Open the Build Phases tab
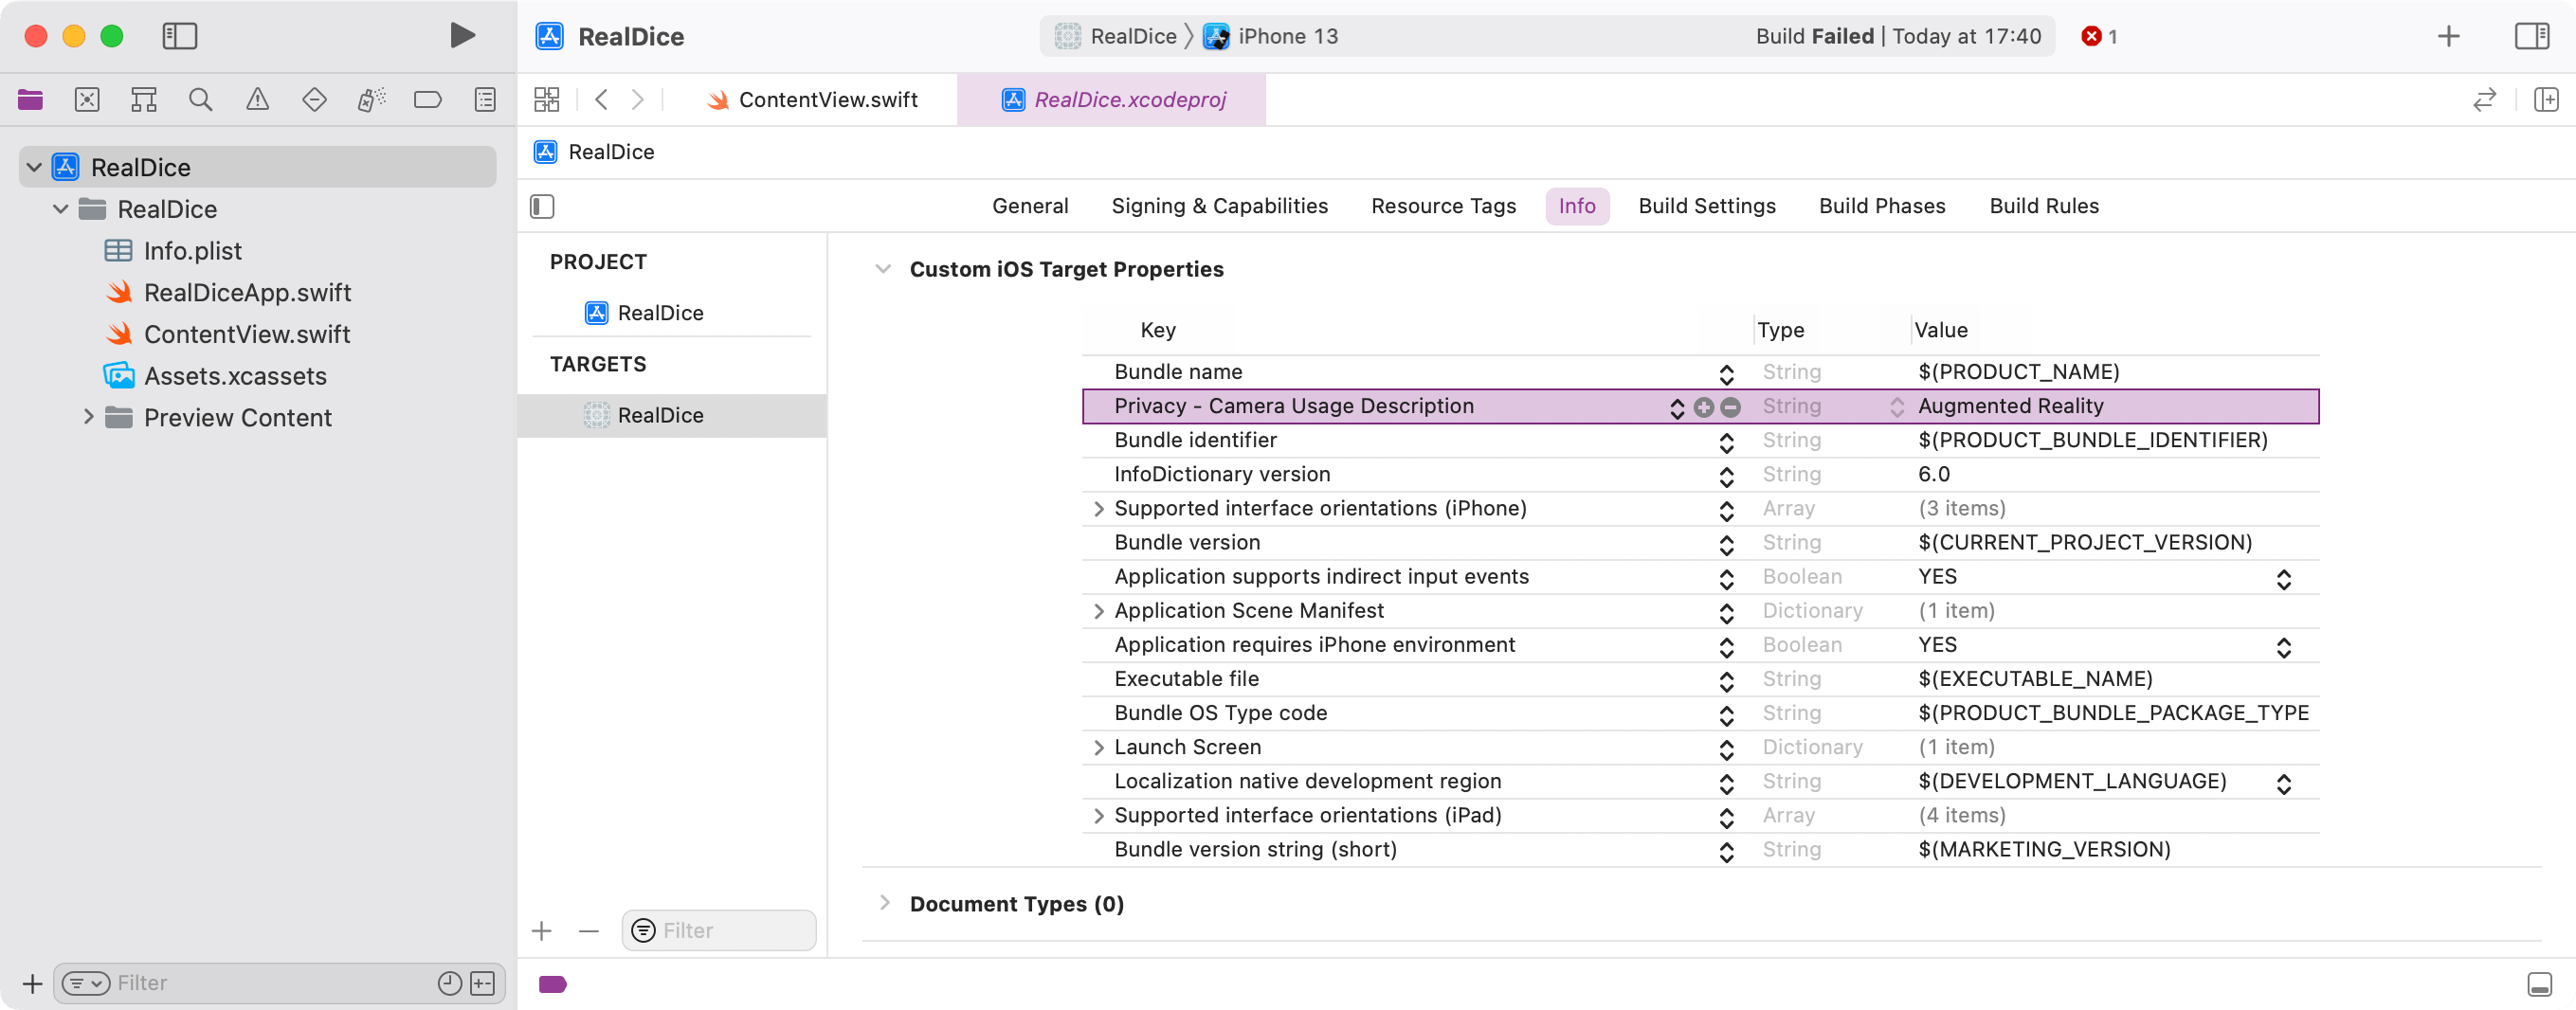 pyautogui.click(x=1882, y=206)
